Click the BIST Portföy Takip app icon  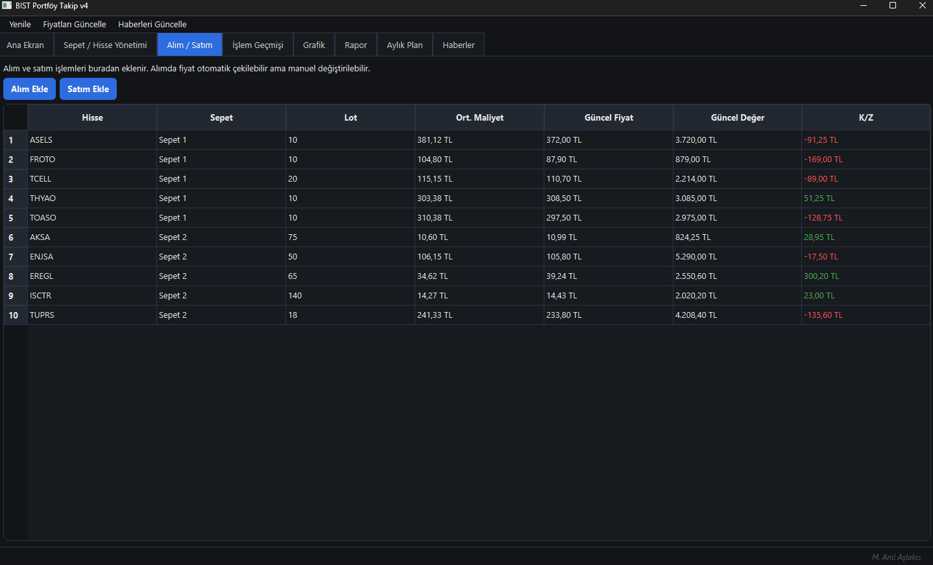(x=7, y=5)
